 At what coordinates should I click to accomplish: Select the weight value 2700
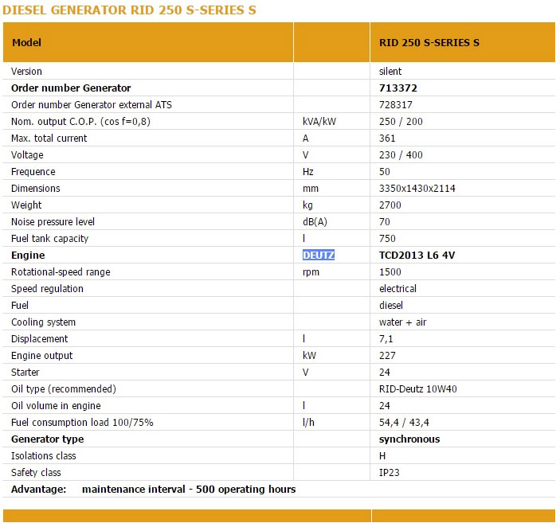[390, 205]
